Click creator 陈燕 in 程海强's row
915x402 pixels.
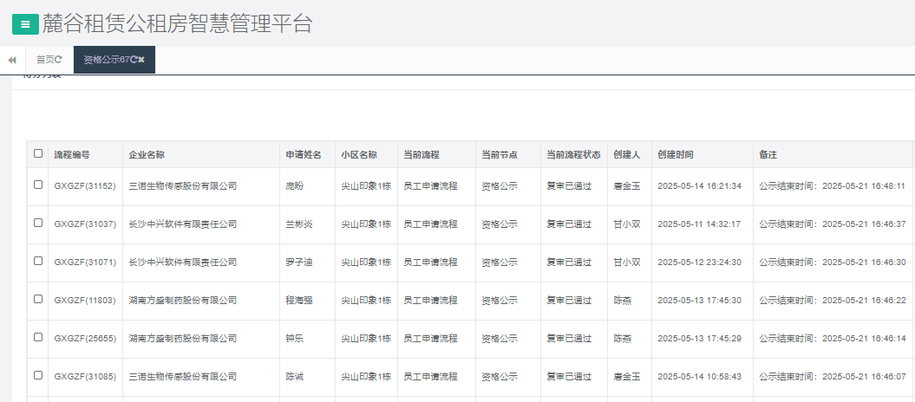coord(622,301)
